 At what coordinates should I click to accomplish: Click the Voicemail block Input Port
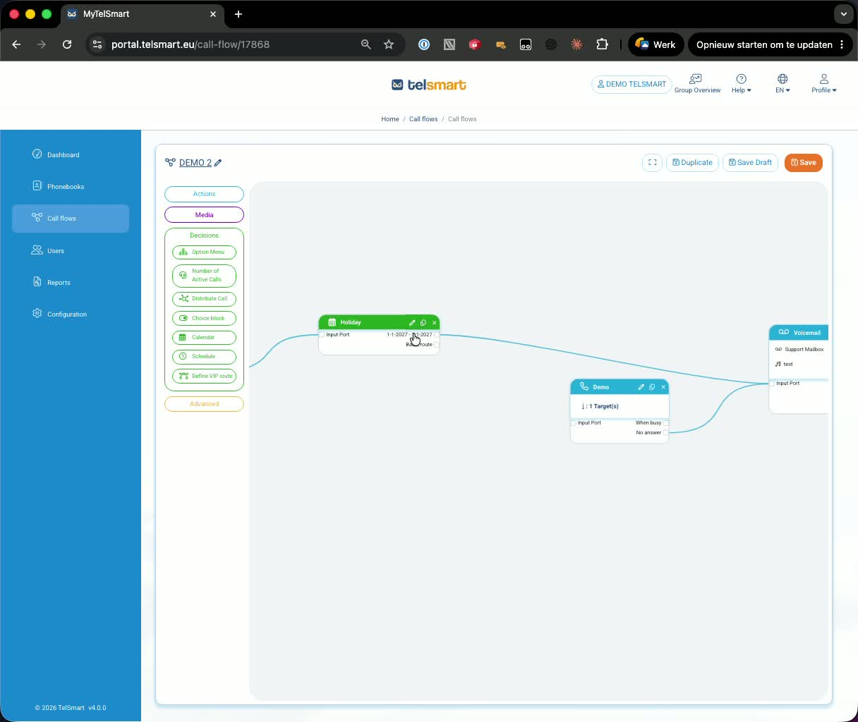(773, 384)
